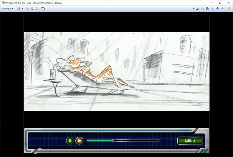Image resolution: width=233 pixels, height=157 pixels.
Task: Click the greyed-out audio device icon
Action: coord(222,9)
